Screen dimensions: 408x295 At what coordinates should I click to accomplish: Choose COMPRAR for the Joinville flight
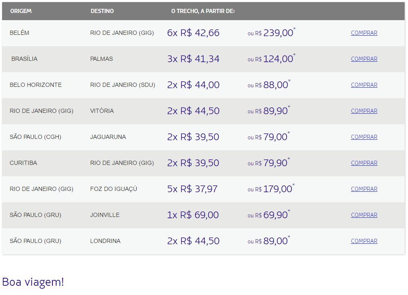coord(364,215)
